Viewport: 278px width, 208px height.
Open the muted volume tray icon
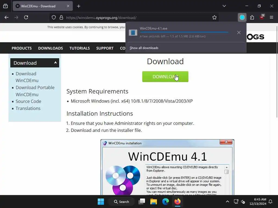click(243, 201)
